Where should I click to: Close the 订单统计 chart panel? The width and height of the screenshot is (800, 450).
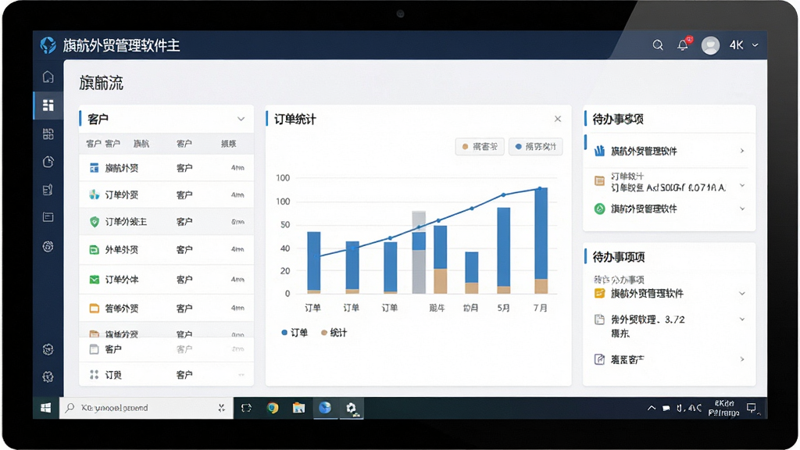point(558,119)
